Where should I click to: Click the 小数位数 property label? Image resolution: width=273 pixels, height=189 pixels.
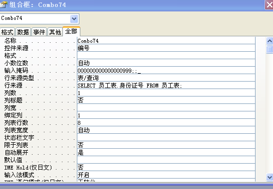[16, 63]
